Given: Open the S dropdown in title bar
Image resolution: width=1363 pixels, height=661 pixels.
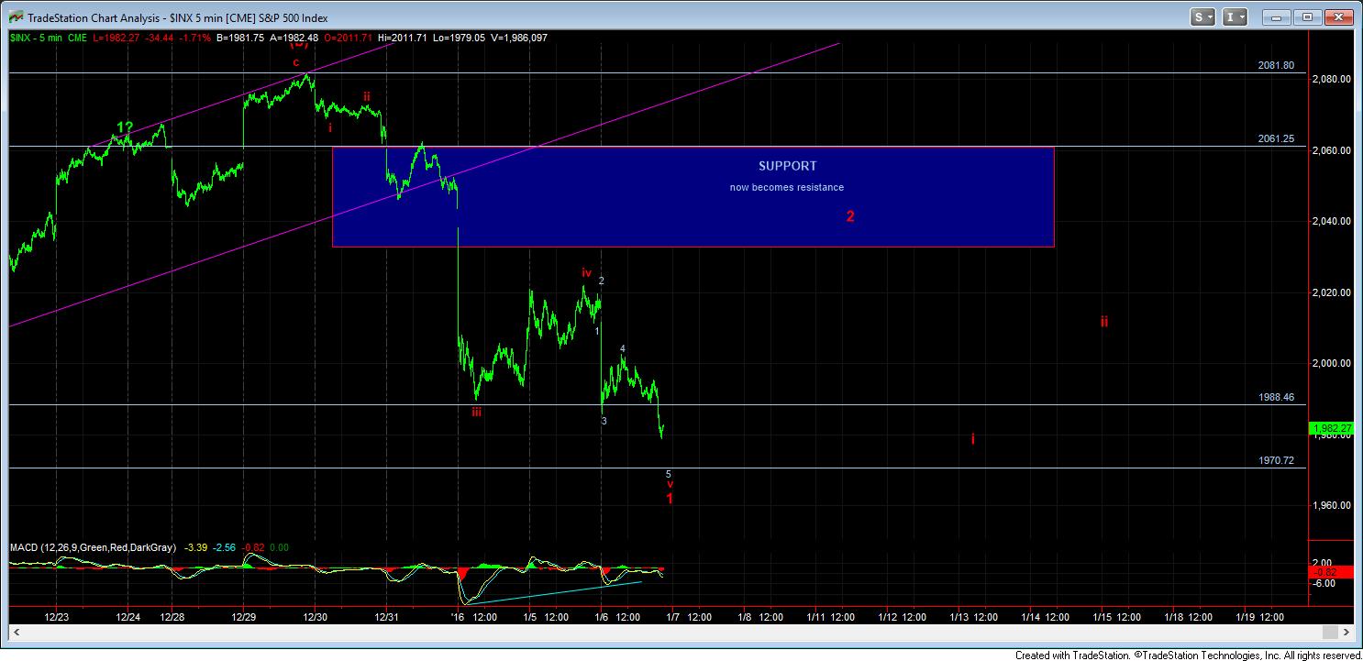Looking at the screenshot, I should (x=1202, y=17).
